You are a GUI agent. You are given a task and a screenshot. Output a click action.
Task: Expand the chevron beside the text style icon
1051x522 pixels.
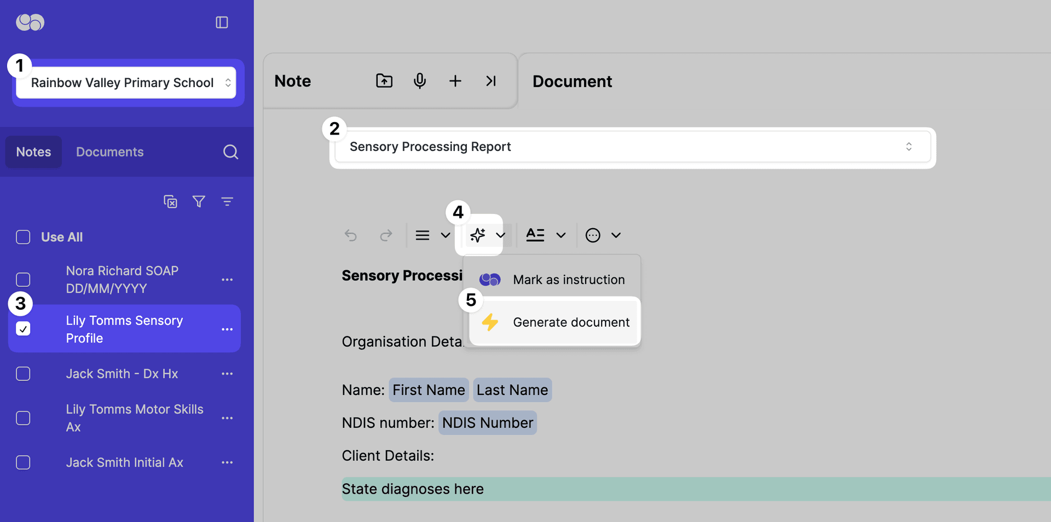(x=561, y=235)
